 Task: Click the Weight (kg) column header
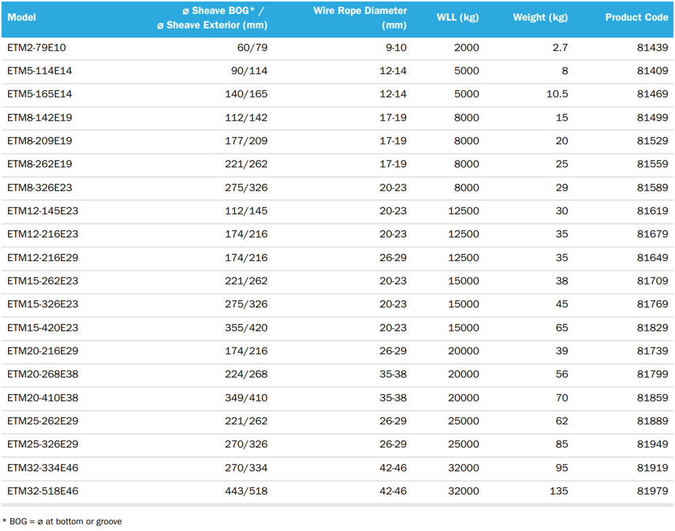pos(540,18)
